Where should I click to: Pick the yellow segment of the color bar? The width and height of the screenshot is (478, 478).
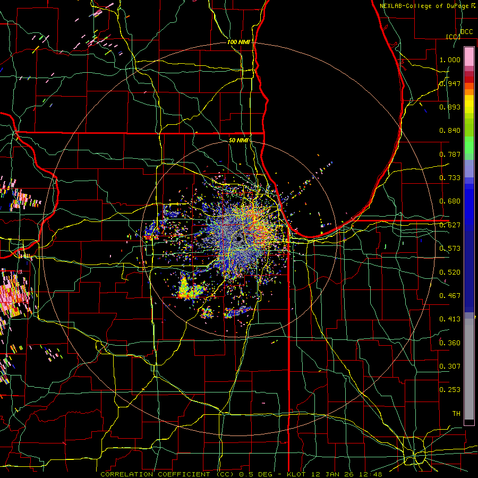pos(469,104)
